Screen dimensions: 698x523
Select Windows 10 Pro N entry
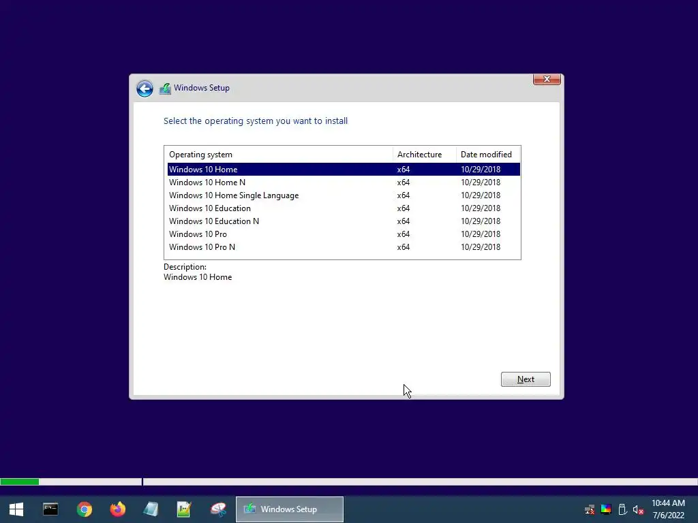coord(344,247)
